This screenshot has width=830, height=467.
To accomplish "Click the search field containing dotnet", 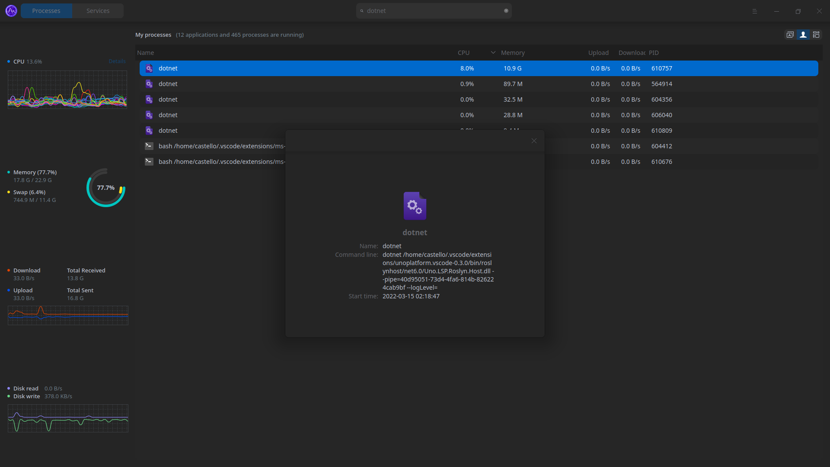I will tap(434, 11).
